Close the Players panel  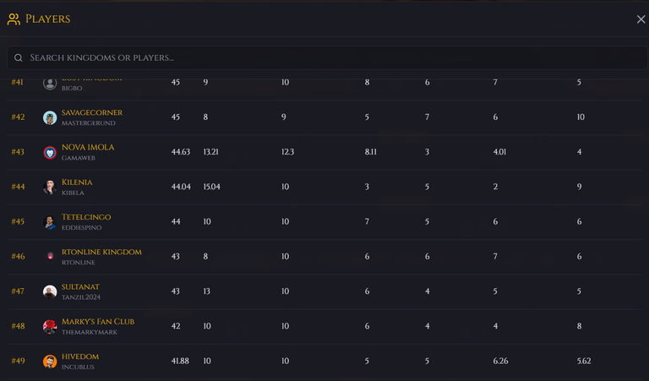(641, 19)
